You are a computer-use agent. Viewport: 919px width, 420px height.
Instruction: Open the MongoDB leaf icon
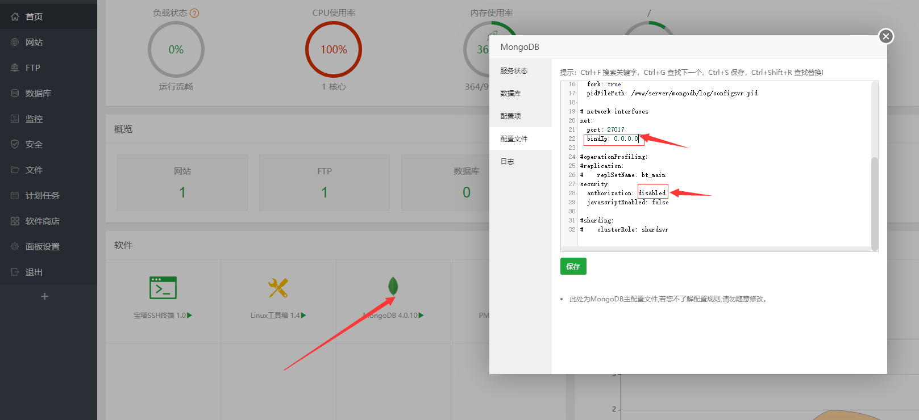393,286
